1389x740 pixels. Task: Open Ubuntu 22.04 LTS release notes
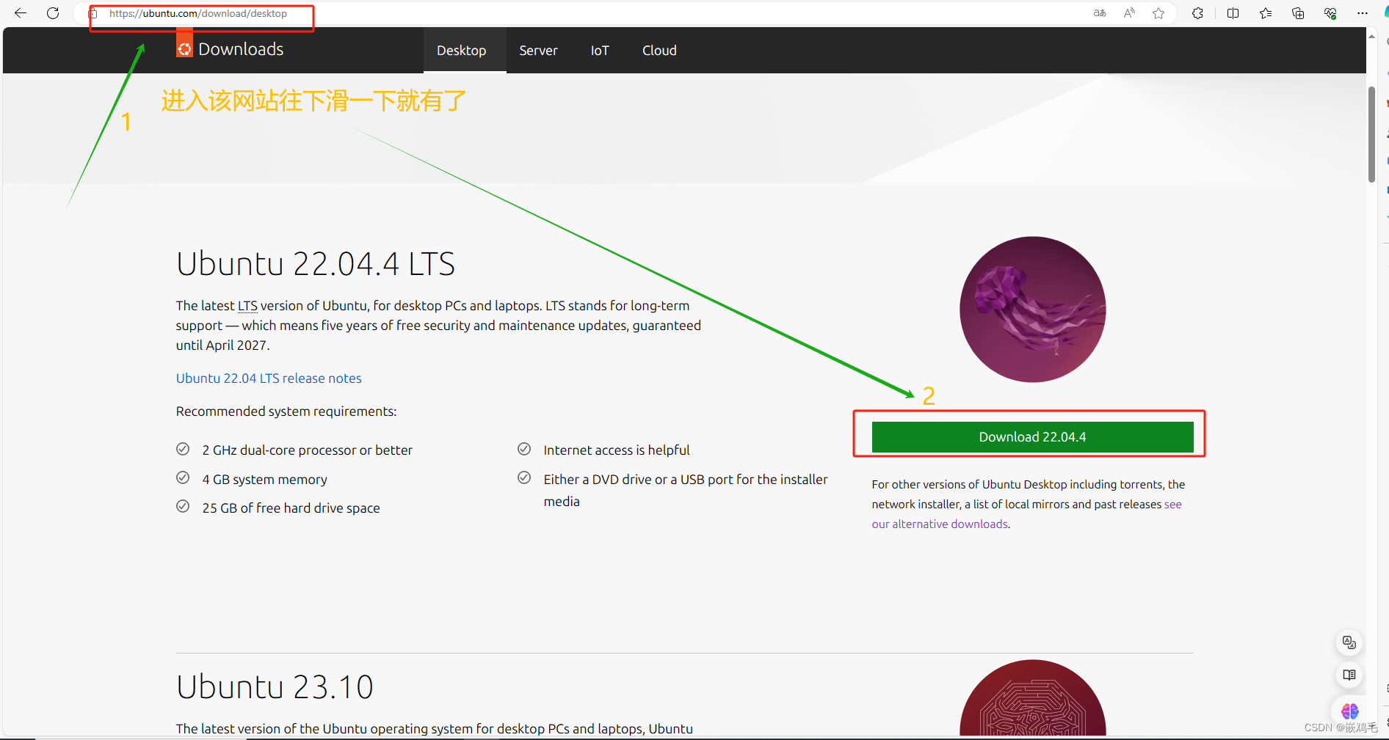(269, 378)
